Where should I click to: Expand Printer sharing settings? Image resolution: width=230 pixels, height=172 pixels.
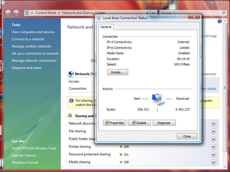tap(213, 147)
